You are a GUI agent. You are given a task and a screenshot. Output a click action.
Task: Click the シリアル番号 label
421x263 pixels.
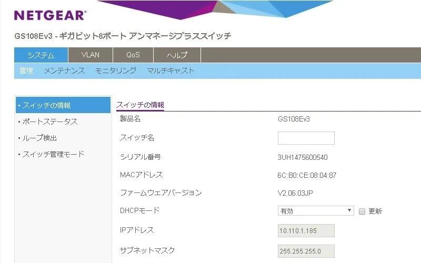click(140, 157)
